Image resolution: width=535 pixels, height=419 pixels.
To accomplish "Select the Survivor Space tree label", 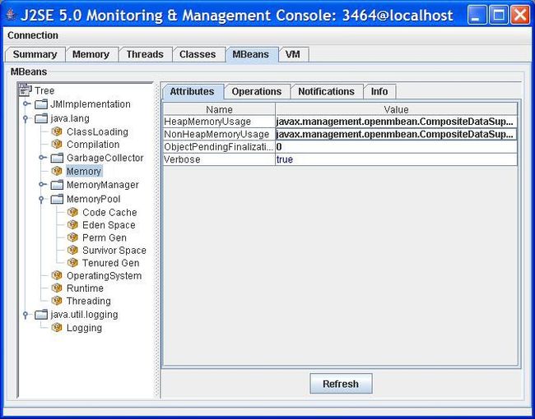I will [x=114, y=250].
